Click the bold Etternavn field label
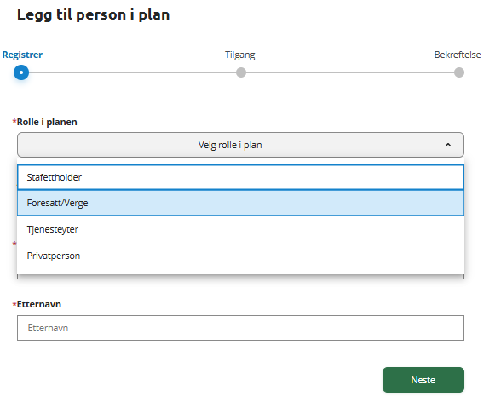 click(x=39, y=304)
